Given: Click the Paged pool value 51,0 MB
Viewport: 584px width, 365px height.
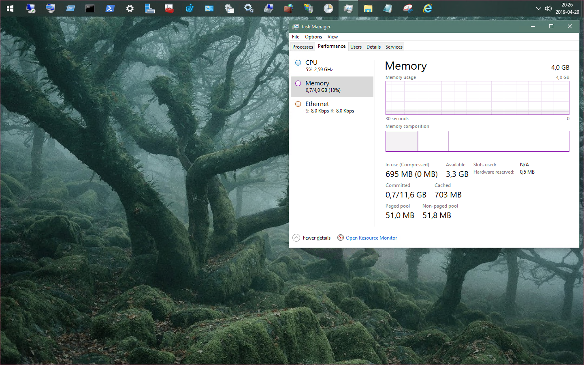Looking at the screenshot, I should [x=400, y=215].
